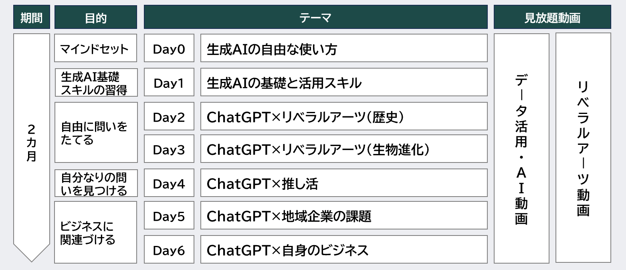Select the 自由に問いをたてる box
626x270 pixels.
[x=95, y=132]
